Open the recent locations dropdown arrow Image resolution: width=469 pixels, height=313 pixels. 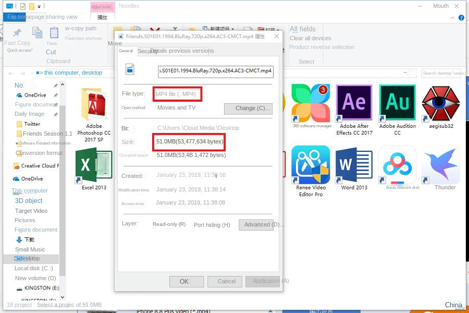click(32, 73)
